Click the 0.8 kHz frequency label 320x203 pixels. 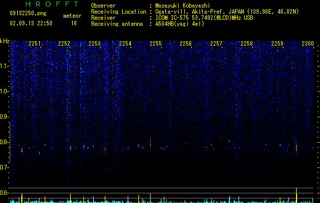click(x=5, y=142)
